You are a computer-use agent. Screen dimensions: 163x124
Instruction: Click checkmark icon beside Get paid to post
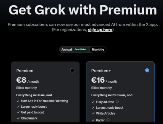click(18, 112)
